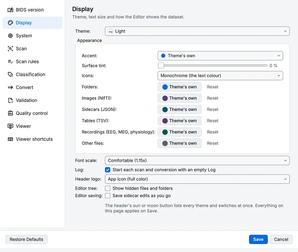Open the Quality control section
Screen dimensions: 298x252
32,113
